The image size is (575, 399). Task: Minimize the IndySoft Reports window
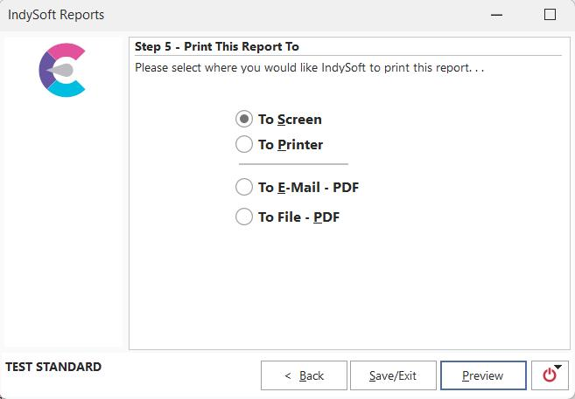[x=496, y=15]
